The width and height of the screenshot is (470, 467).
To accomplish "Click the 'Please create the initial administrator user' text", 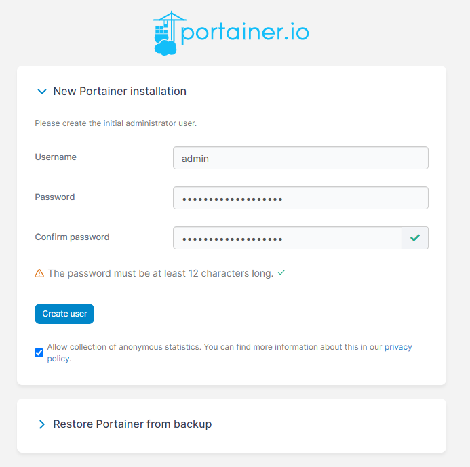I will pyautogui.click(x=115, y=124).
